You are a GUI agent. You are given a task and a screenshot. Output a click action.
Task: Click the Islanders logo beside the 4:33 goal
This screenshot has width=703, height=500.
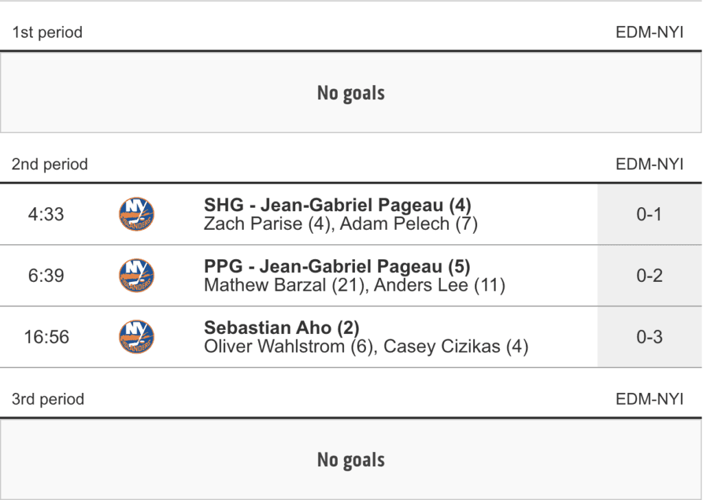pyautogui.click(x=136, y=215)
